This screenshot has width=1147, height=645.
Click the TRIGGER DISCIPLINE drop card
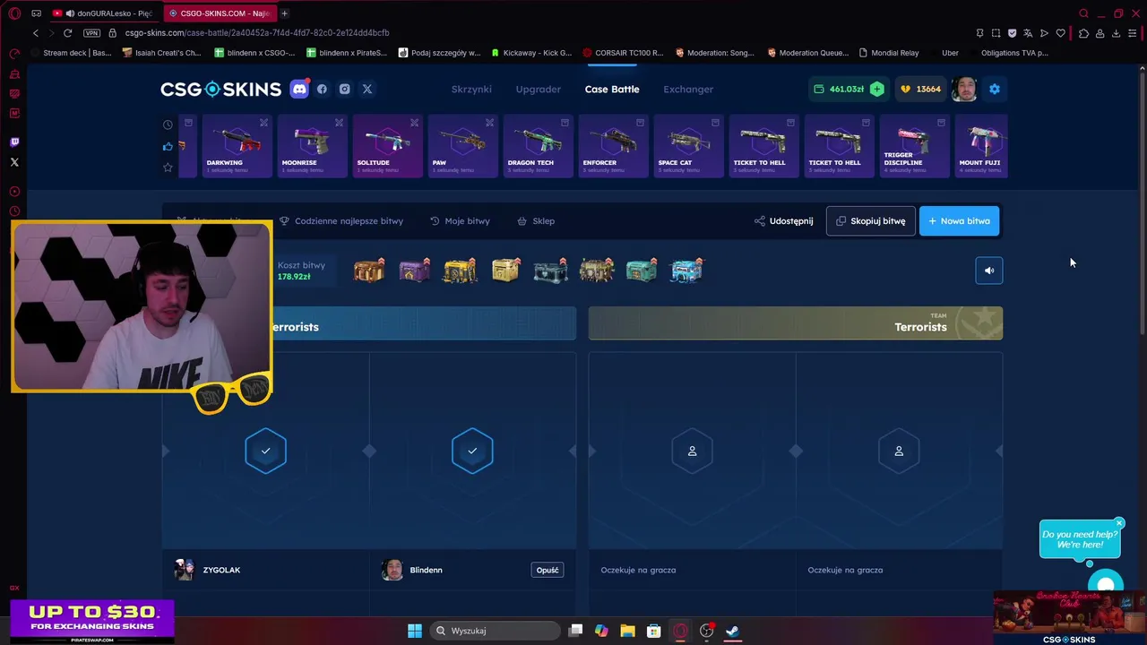[x=914, y=146]
